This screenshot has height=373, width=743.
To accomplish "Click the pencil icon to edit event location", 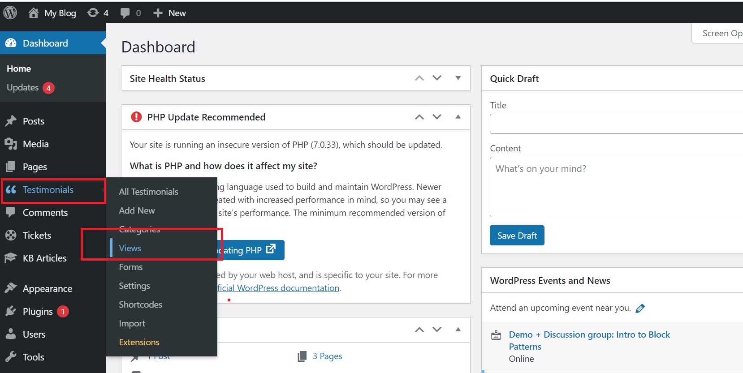I will pos(640,308).
